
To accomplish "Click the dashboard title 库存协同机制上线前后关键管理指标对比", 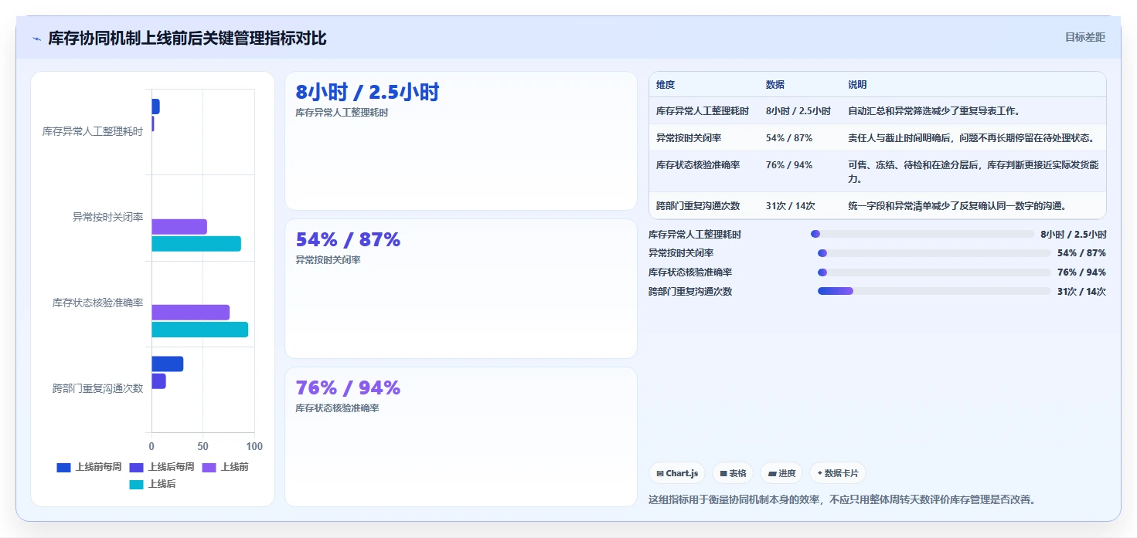I will coord(187,39).
